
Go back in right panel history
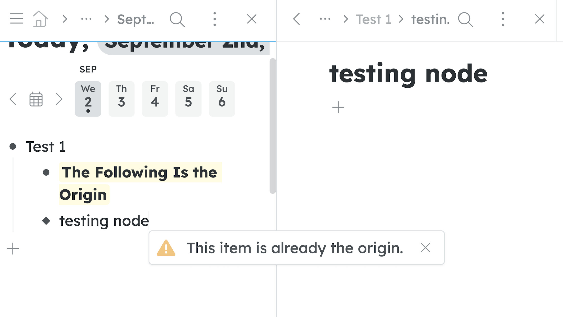296,19
